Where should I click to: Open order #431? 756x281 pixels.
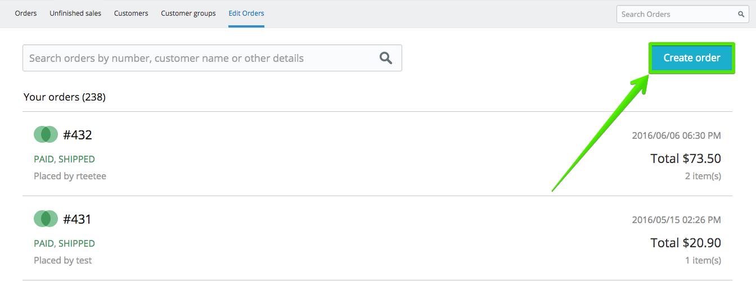click(x=77, y=219)
